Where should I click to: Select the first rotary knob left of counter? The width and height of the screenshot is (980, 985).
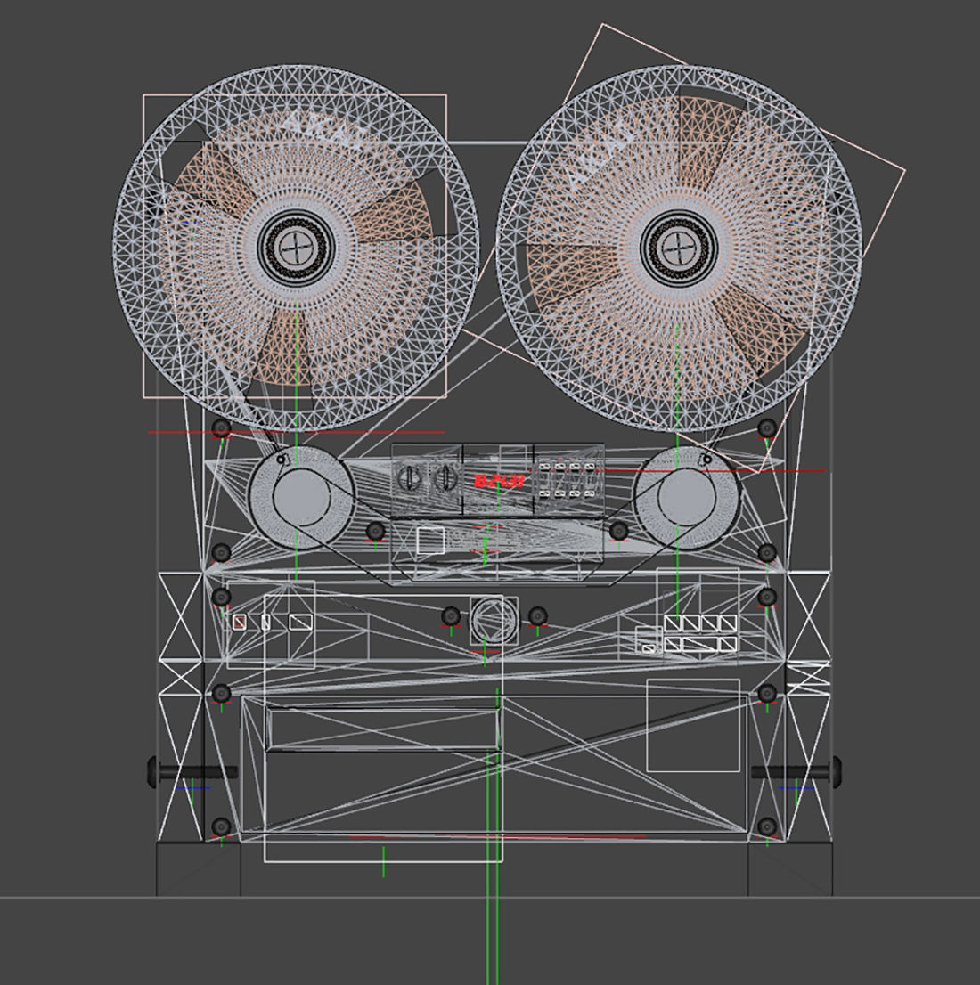[410, 479]
